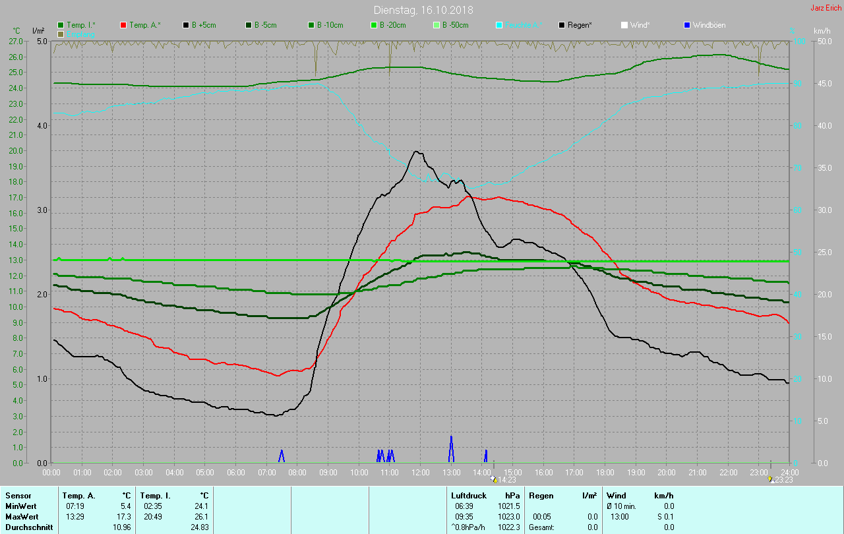Click the 00:00 time axis label
The image size is (844, 534).
(x=51, y=473)
